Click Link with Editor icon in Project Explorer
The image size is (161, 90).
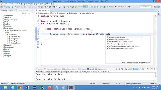tap(26, 13)
